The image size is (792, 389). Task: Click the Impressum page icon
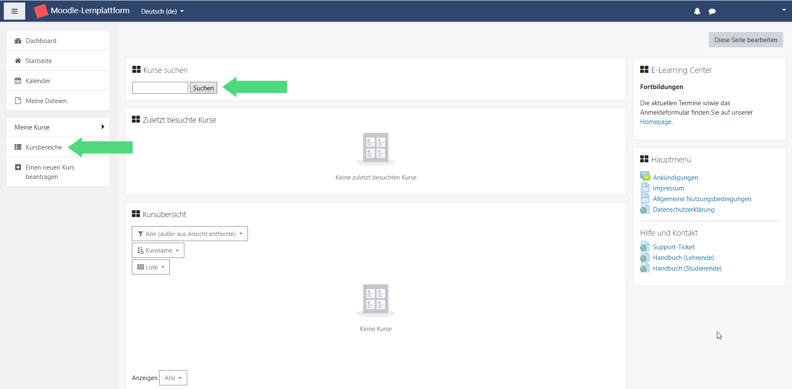(x=645, y=187)
